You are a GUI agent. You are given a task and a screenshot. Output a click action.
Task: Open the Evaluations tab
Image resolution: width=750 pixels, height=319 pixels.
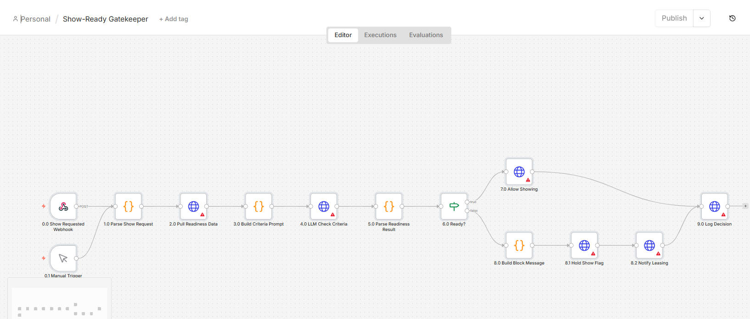coord(426,35)
